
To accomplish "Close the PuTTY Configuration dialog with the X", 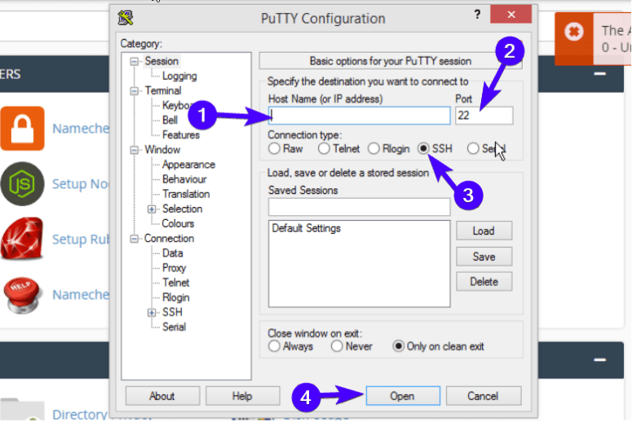I will pos(510,15).
